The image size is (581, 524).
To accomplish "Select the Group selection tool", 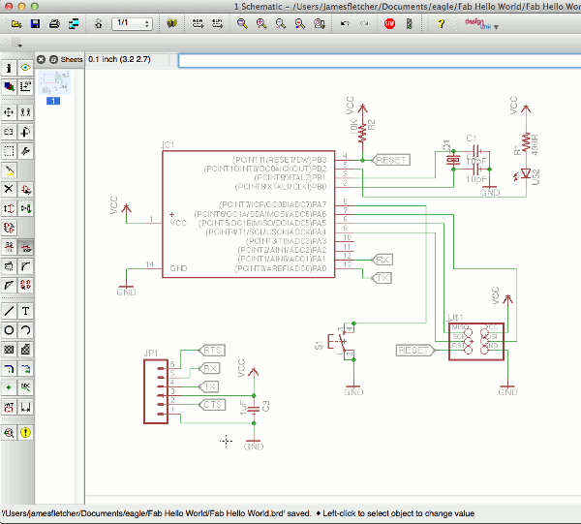I will 9,151.
